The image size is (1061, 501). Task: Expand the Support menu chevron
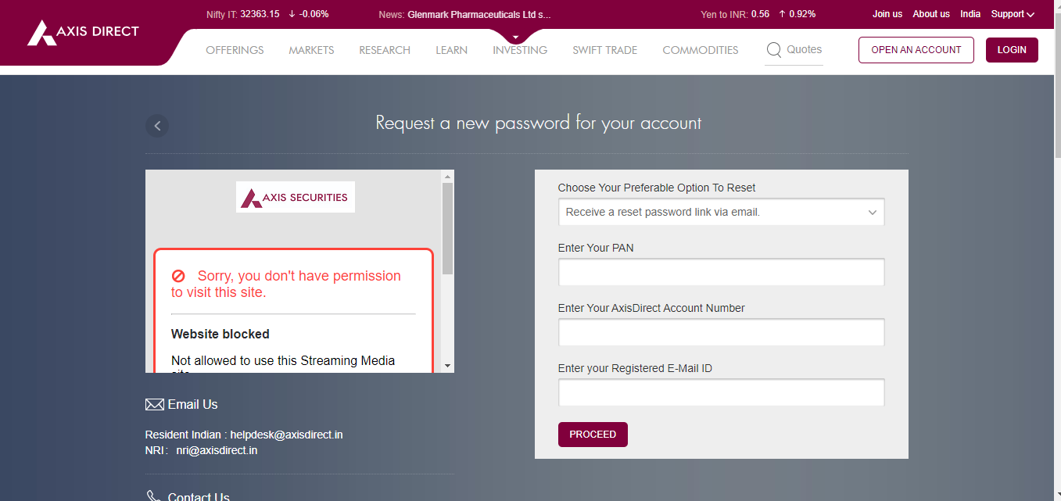[1031, 14]
